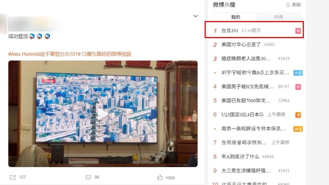This screenshot has width=329, height=185.
Task: Click the repost share icon
Action: click(x=13, y=177)
